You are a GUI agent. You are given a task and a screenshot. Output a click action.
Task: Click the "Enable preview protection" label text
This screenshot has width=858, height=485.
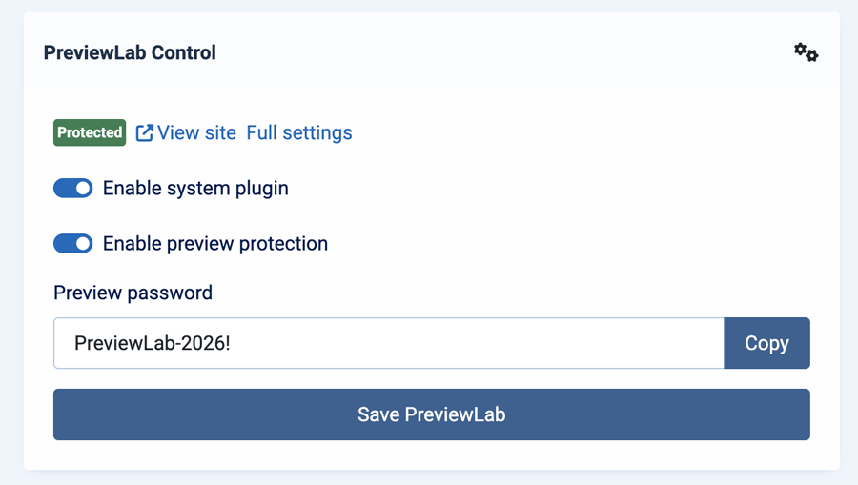click(215, 243)
